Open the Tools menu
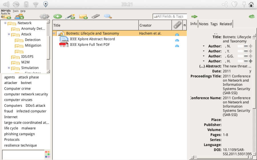This screenshot has height=160, width=257. 15,11
